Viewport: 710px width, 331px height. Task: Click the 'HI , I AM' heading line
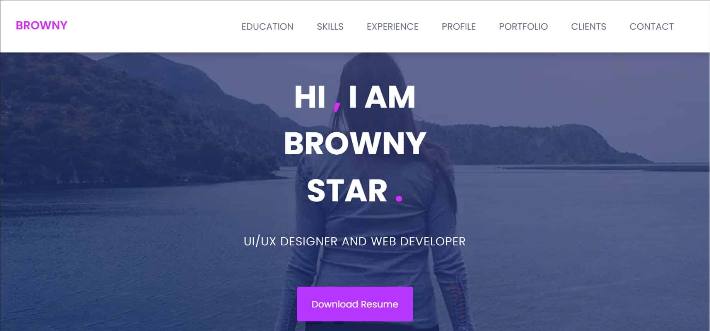[x=355, y=97]
